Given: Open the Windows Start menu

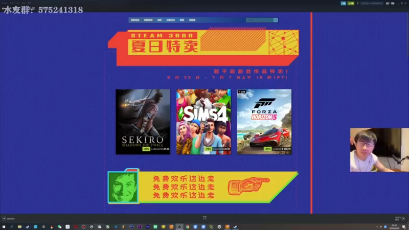Looking at the screenshot, I should coord(4,227).
